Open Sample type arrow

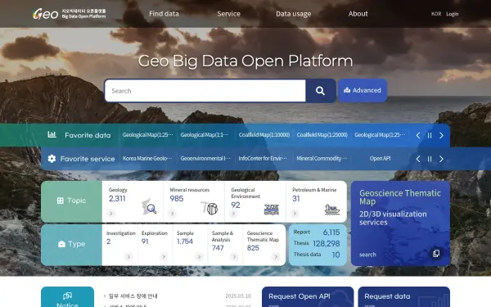coord(199,257)
